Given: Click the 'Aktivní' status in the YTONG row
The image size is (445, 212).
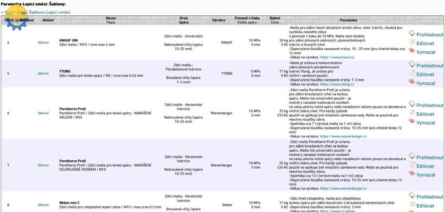Looking at the screenshot, I should pos(43,73).
